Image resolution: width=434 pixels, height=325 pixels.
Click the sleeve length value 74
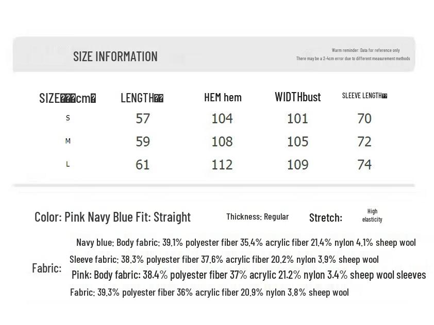pos(364,165)
